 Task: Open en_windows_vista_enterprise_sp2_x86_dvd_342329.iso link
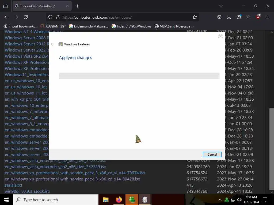(x=55, y=167)
